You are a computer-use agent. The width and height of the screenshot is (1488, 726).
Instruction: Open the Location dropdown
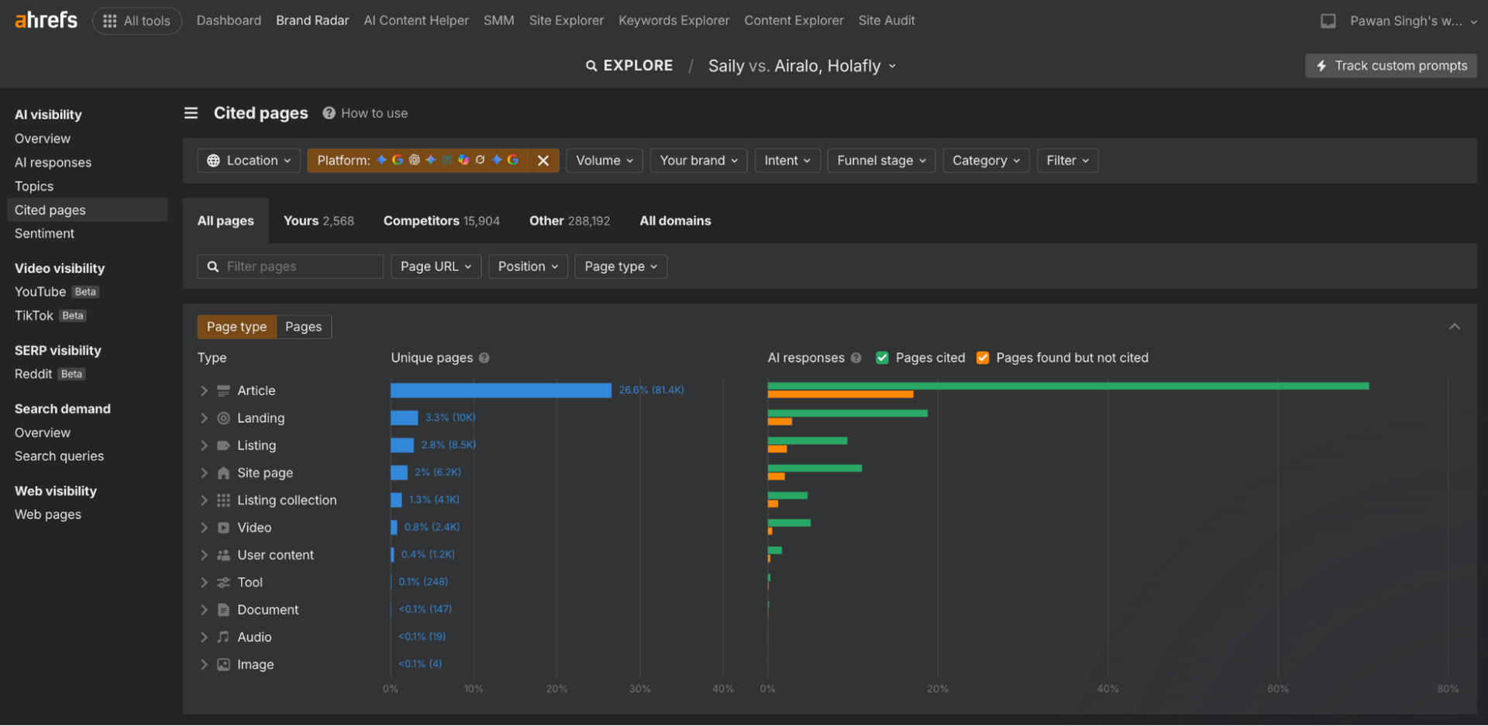tap(249, 160)
